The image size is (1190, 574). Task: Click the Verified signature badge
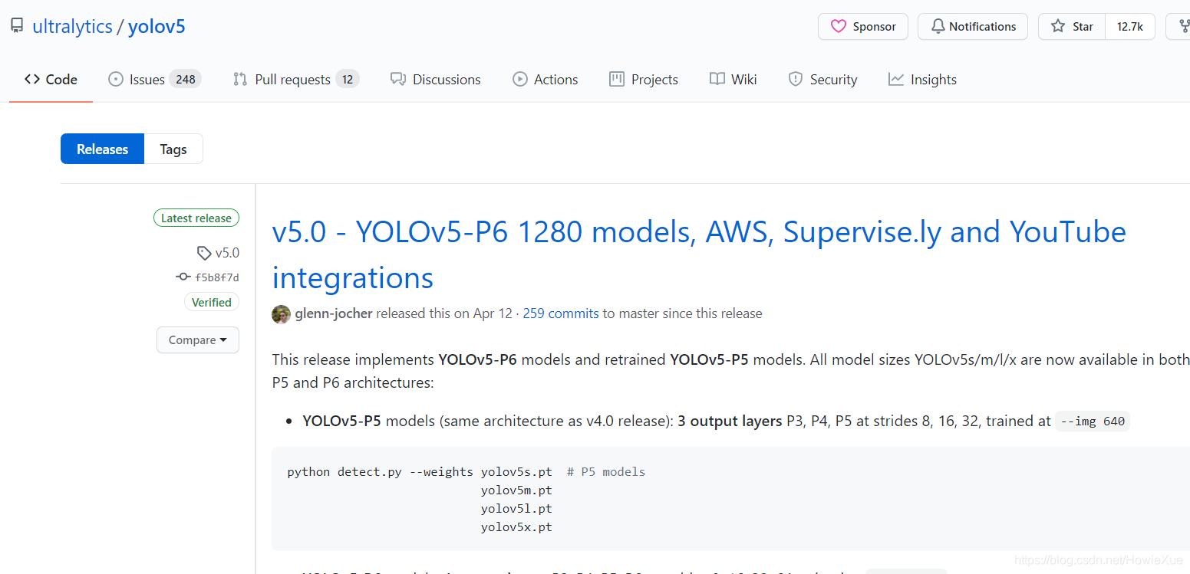pos(212,302)
